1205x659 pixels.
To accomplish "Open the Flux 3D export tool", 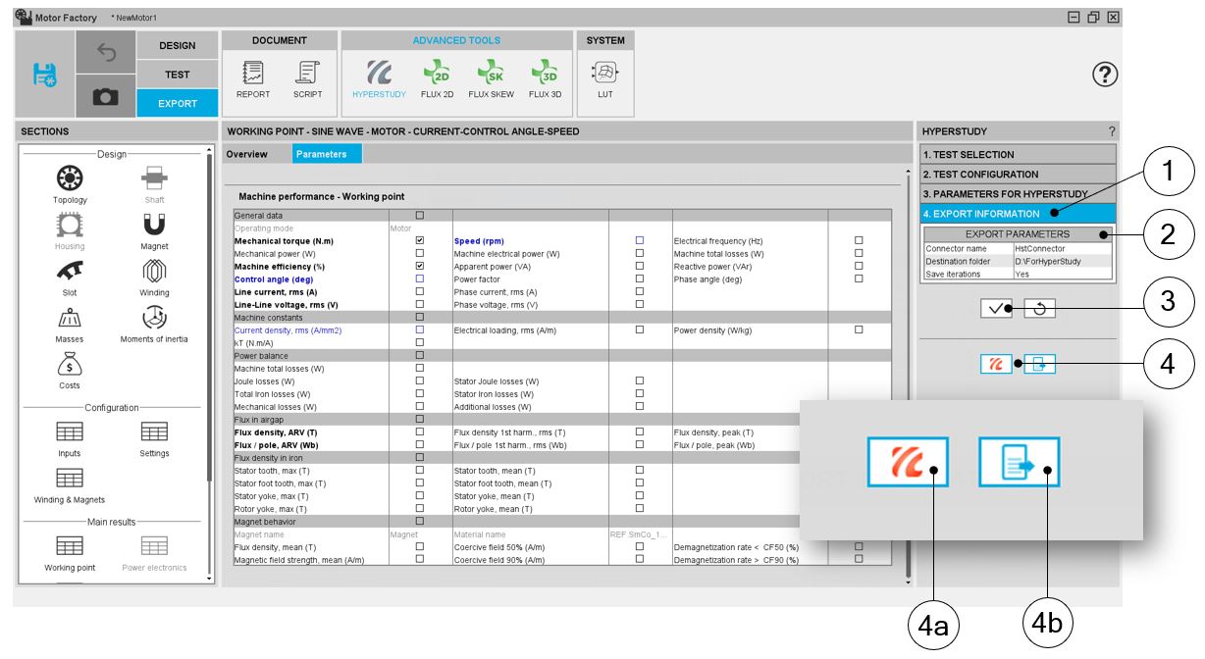I will point(545,77).
